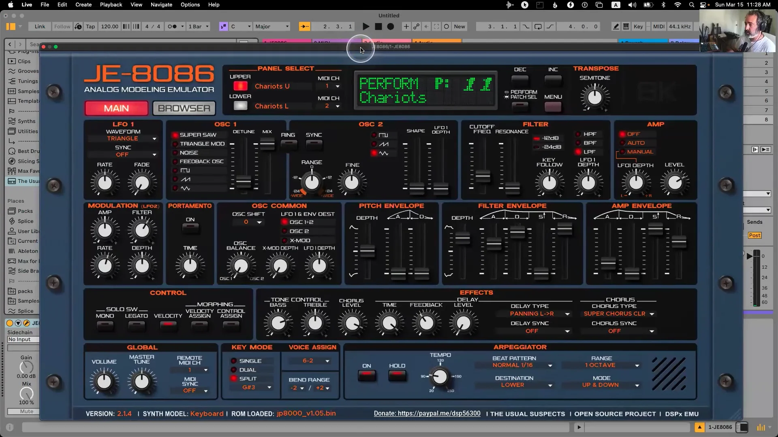Click the MENU button
This screenshot has width=778, height=437.
click(x=553, y=107)
